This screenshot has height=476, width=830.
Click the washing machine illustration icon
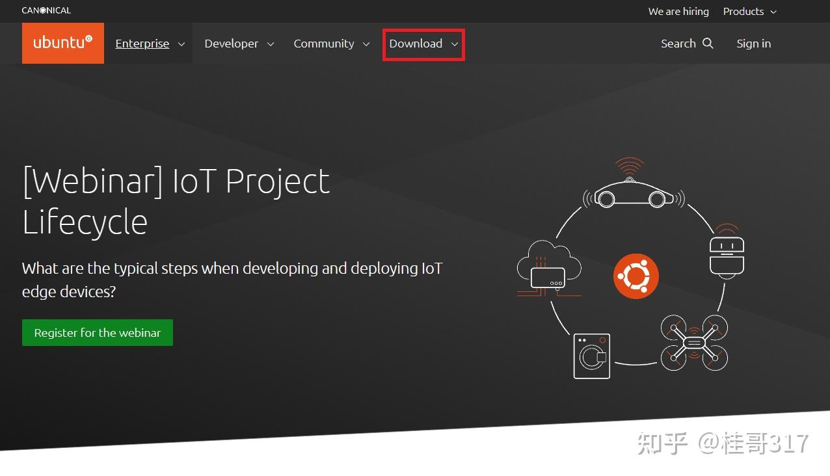[592, 356]
